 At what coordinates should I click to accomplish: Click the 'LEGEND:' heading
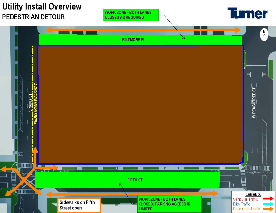(x=253, y=194)
